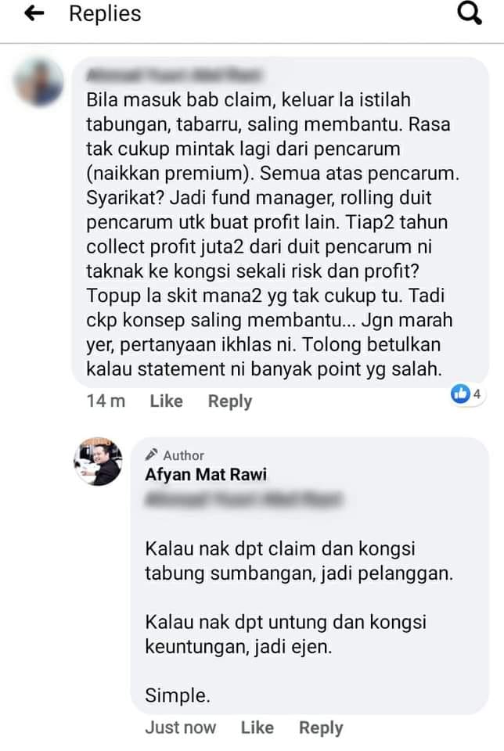Click the Author label above Afyan's name
Screen dimensions: 504x751
click(x=183, y=455)
